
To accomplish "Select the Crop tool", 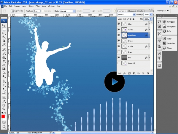I will (4, 41).
